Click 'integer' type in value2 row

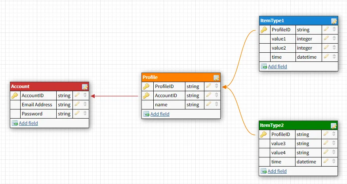tap(305, 48)
